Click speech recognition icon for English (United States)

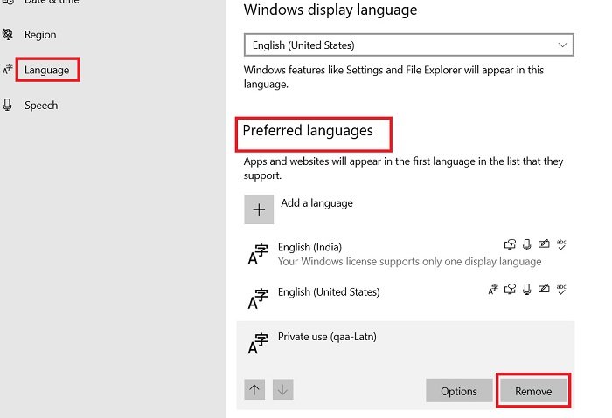point(527,289)
